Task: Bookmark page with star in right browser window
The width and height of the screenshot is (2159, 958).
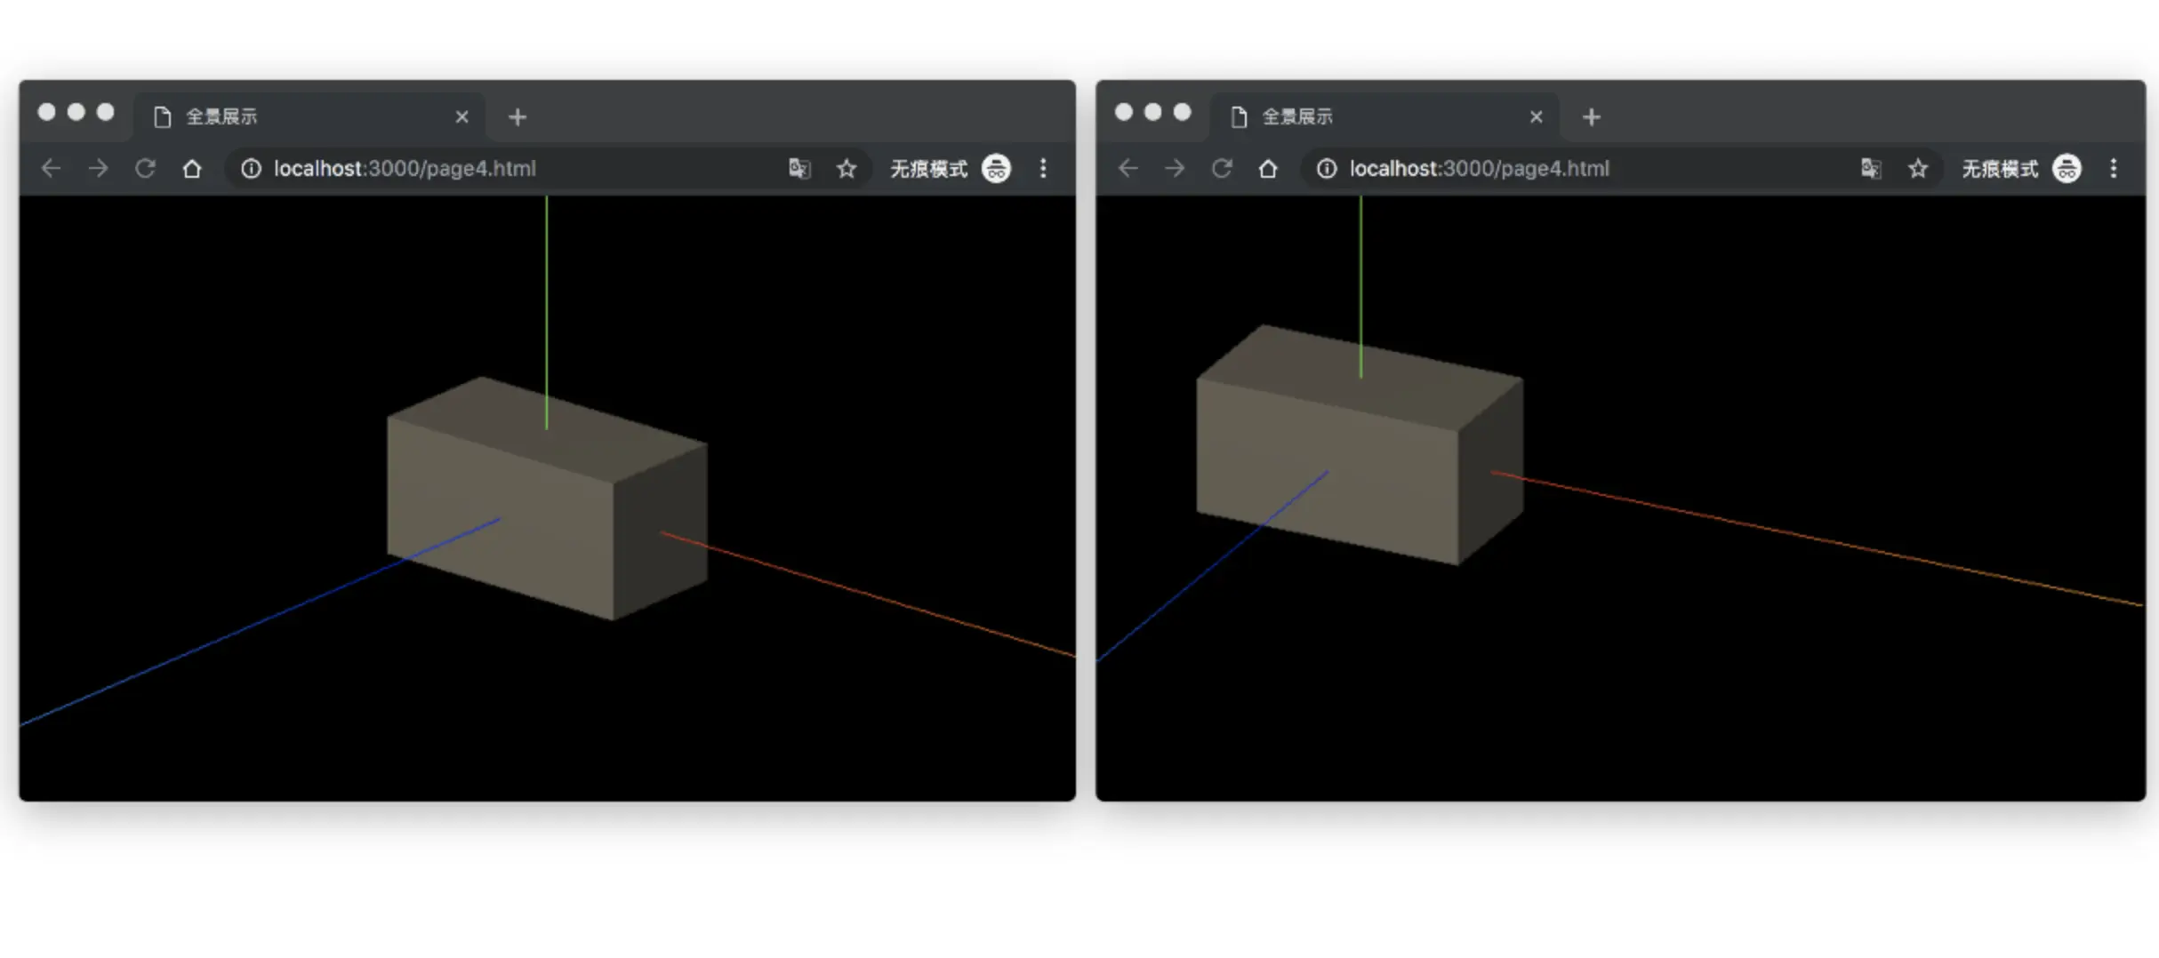Action: pos(1918,168)
